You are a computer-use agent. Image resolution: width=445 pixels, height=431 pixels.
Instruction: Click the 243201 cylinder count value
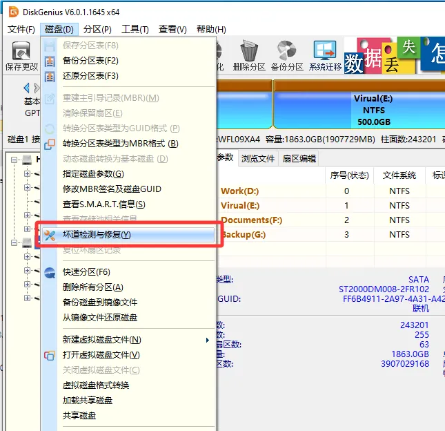tap(415, 325)
